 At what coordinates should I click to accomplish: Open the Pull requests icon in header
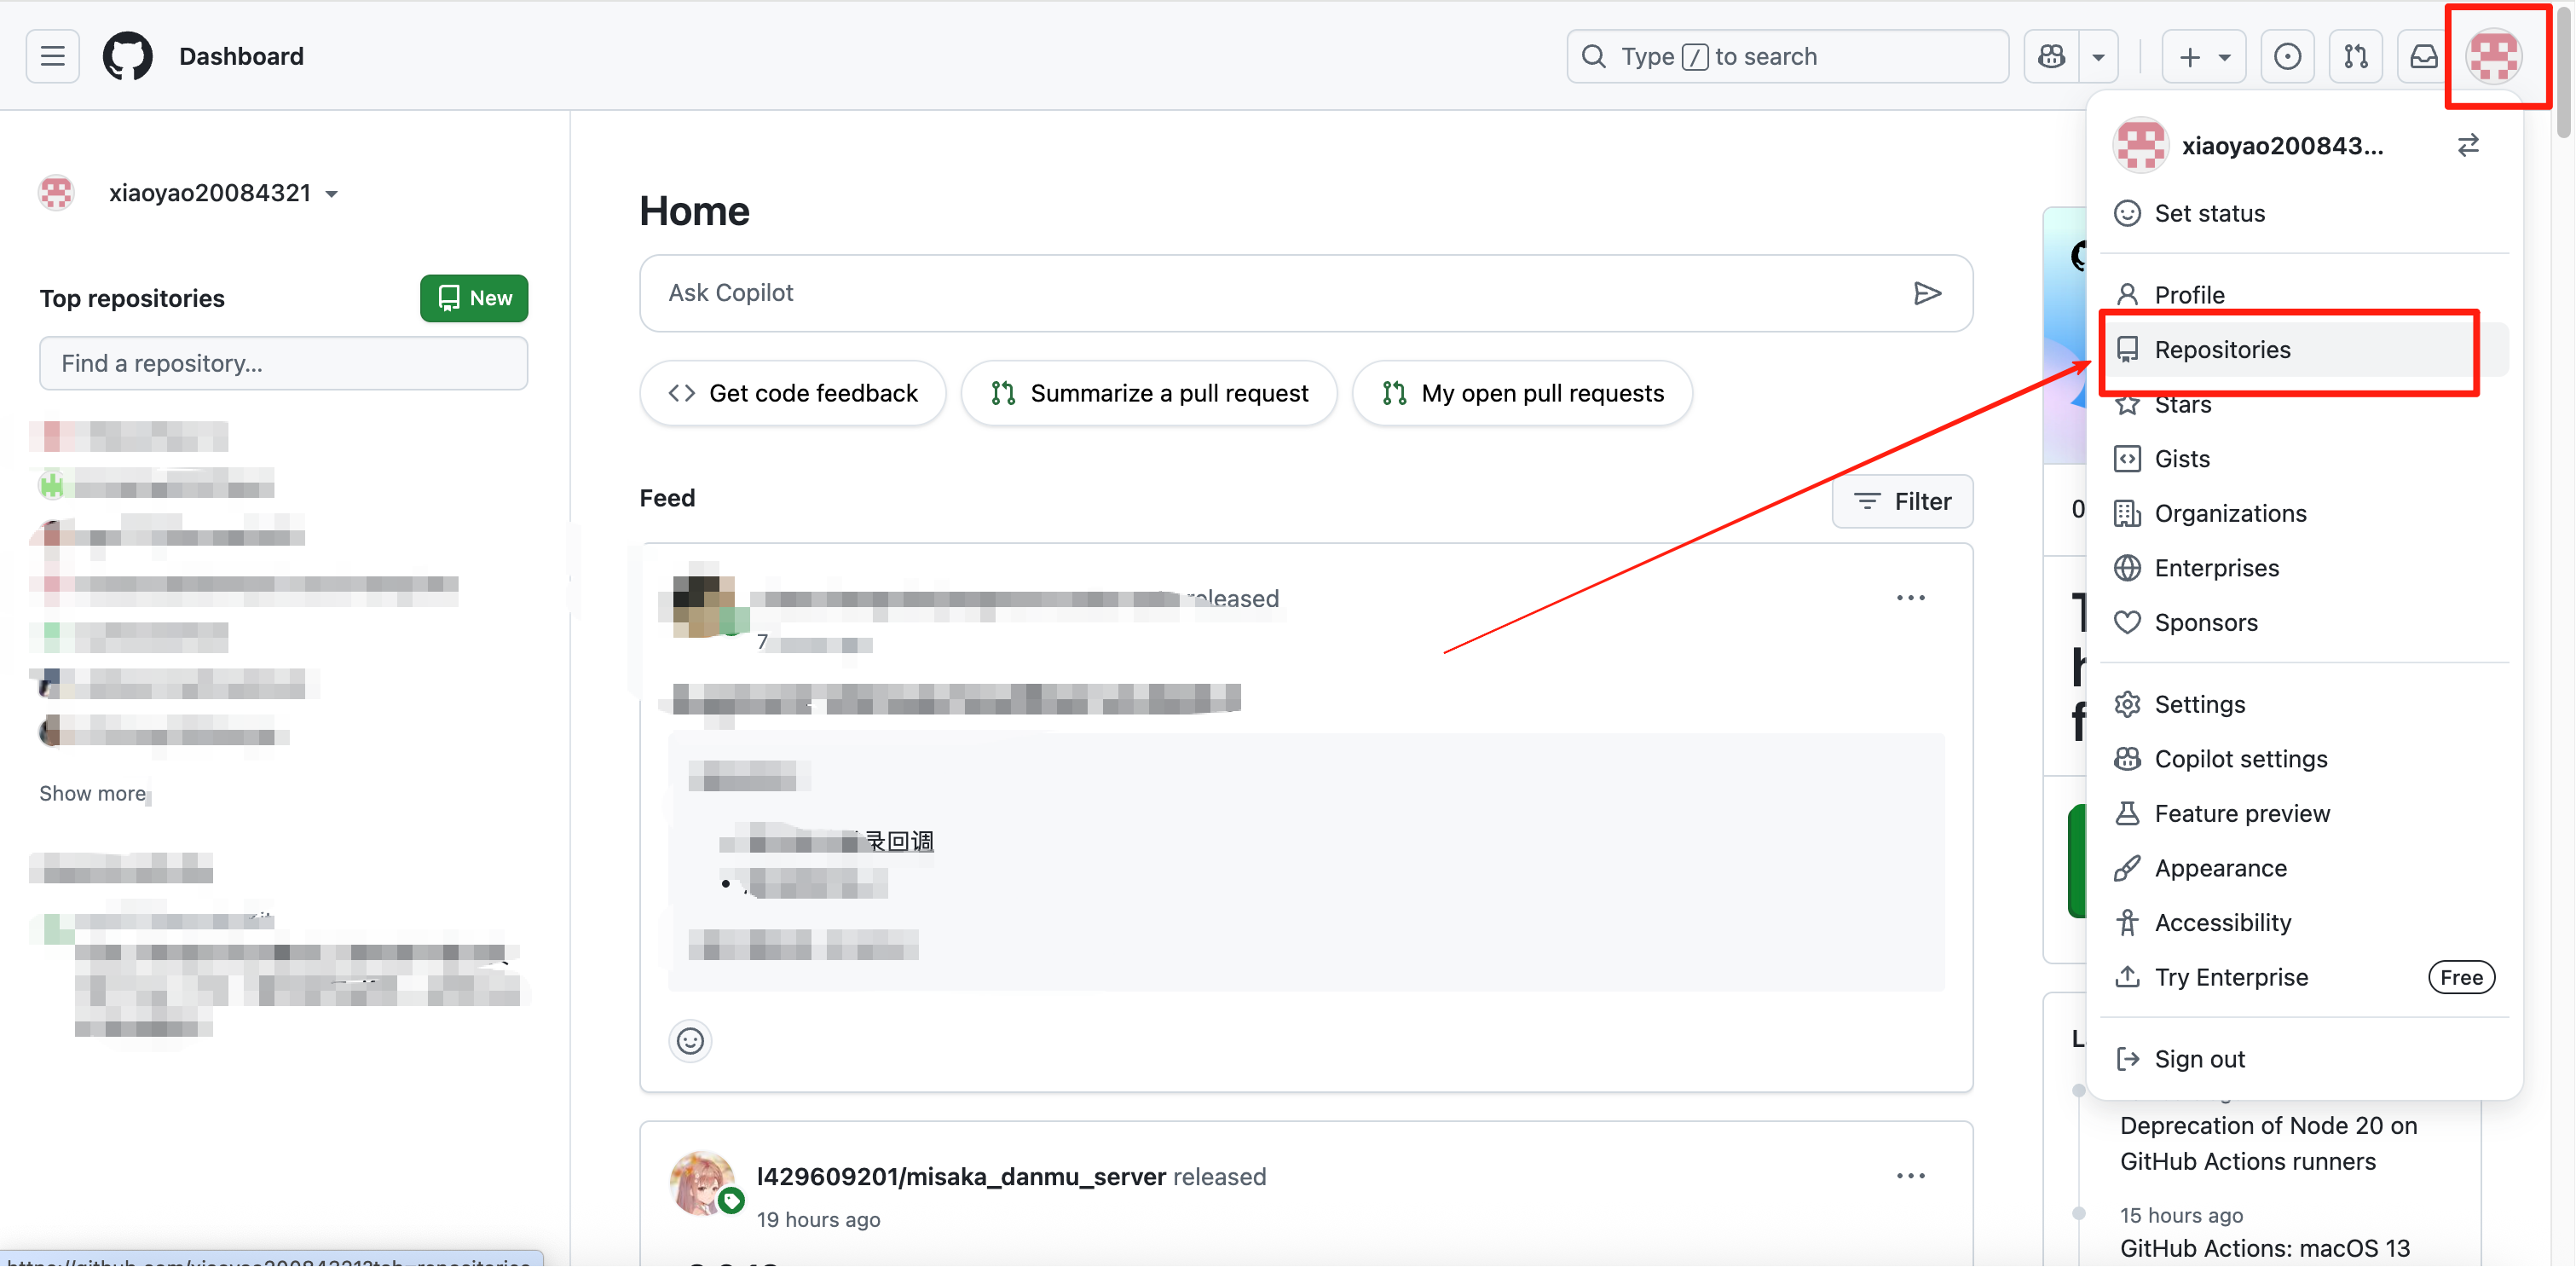[2355, 56]
